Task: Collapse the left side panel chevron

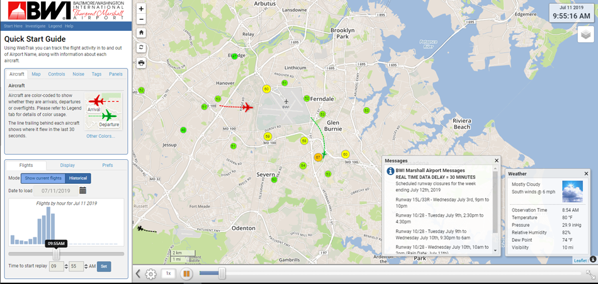Action: click(x=138, y=274)
